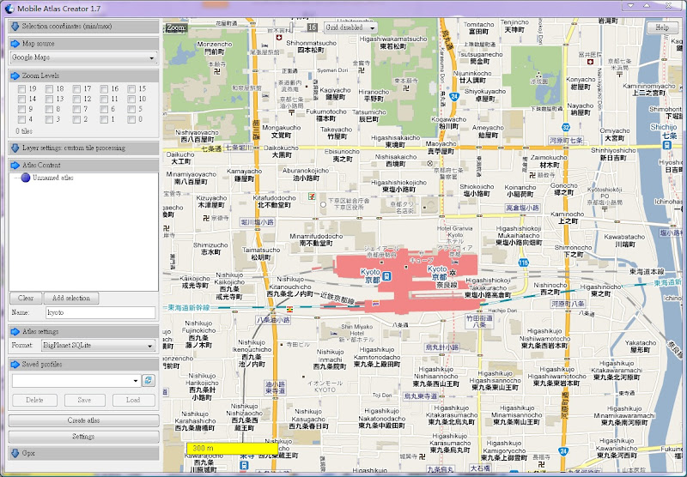Screen dimensions: 687x477
Task: Open the Grid disabled dropdown
Action: click(350, 27)
